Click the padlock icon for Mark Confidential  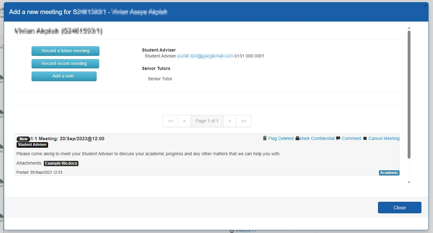click(298, 138)
